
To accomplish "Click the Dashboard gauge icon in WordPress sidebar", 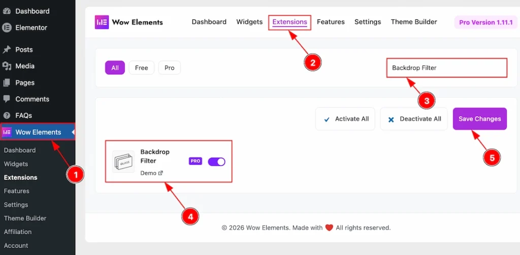I will (7, 11).
